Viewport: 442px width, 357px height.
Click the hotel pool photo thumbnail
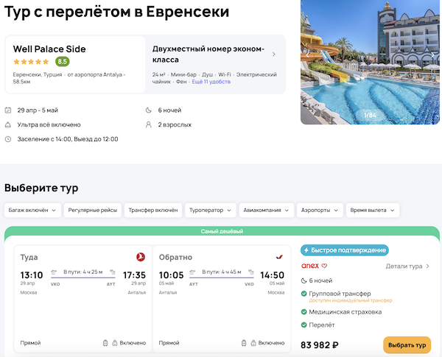pyautogui.click(x=371, y=63)
